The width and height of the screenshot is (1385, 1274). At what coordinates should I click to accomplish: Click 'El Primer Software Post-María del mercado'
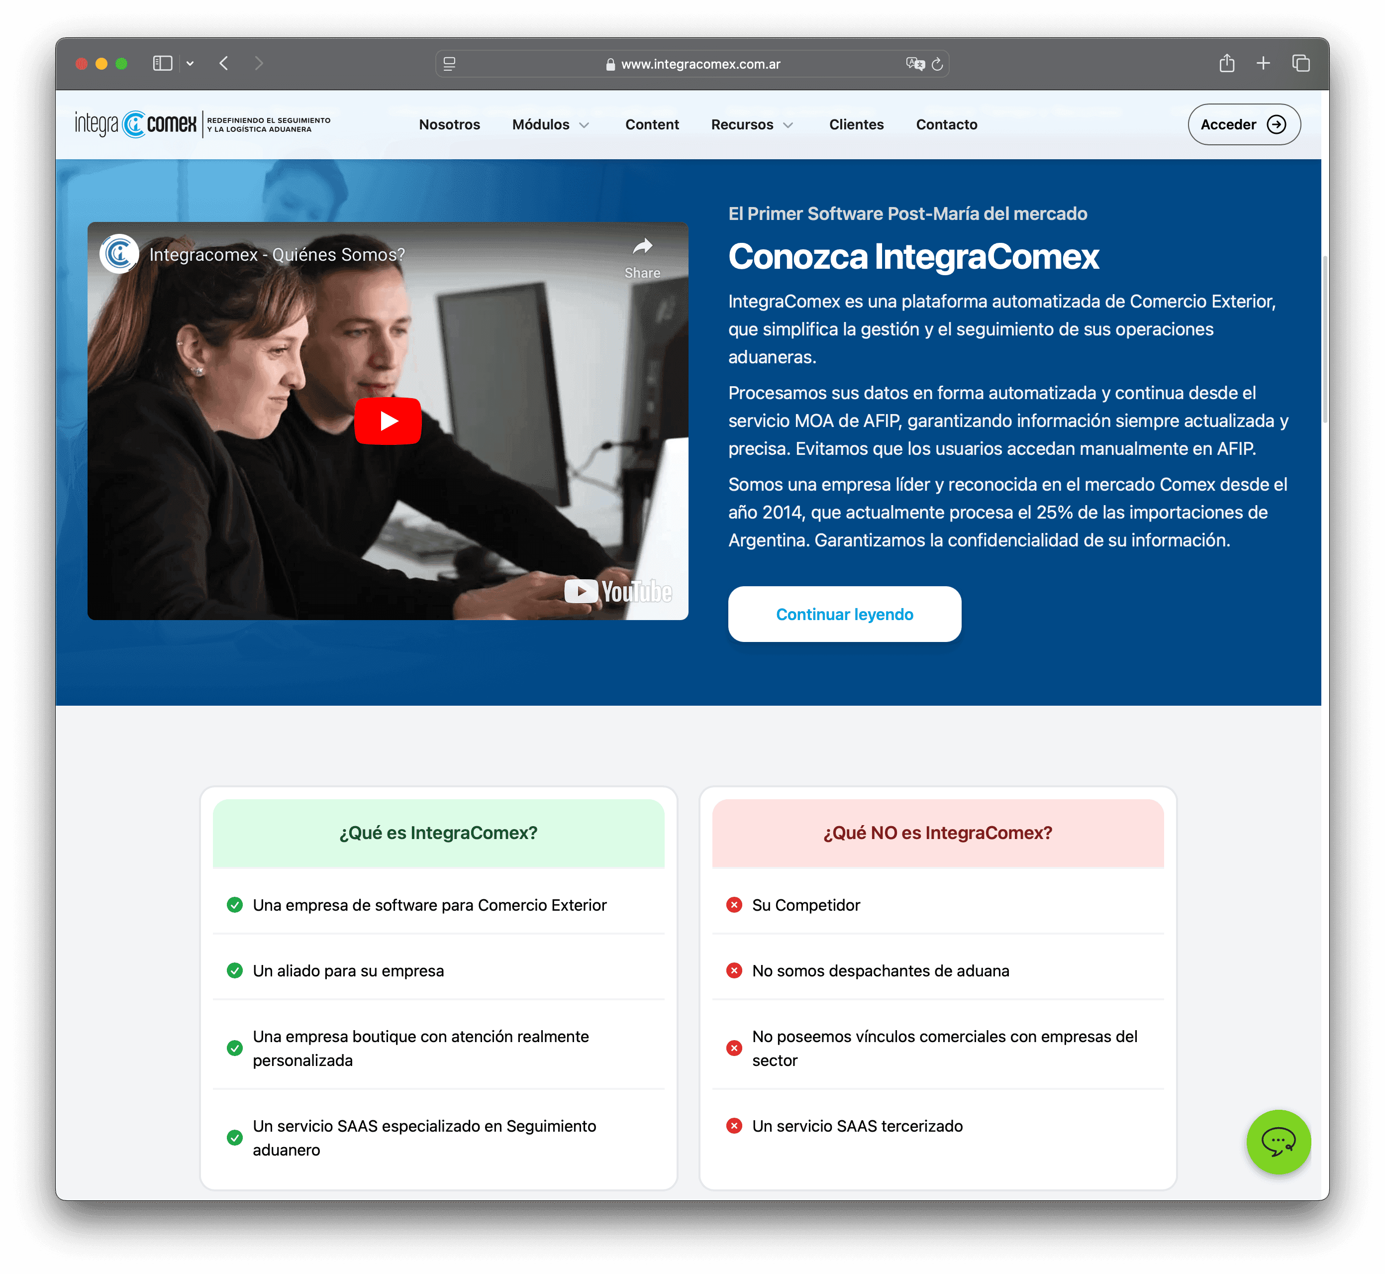coord(907,213)
